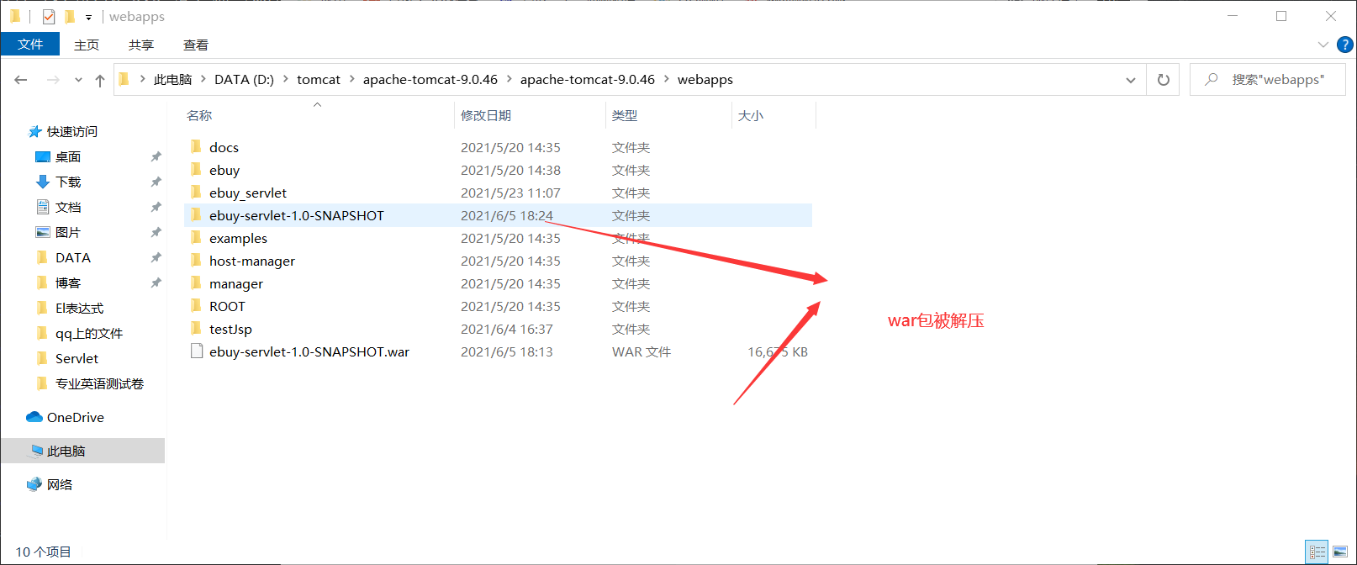Screen dimensions: 1357x565
Task: Unpin DATA using its pin icon
Action: (x=156, y=258)
